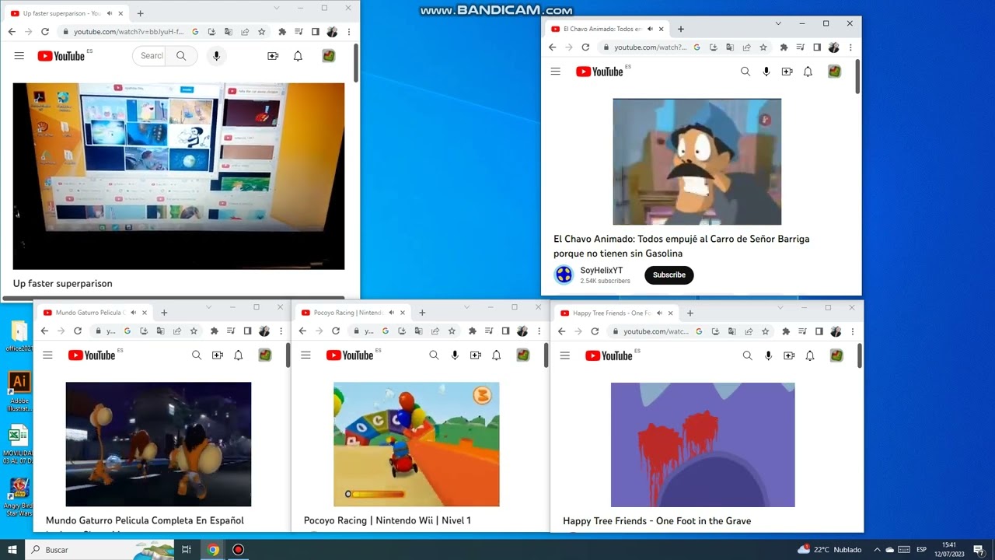
Task: Open notifications bell in Up faster superparison window
Action: coord(298,56)
